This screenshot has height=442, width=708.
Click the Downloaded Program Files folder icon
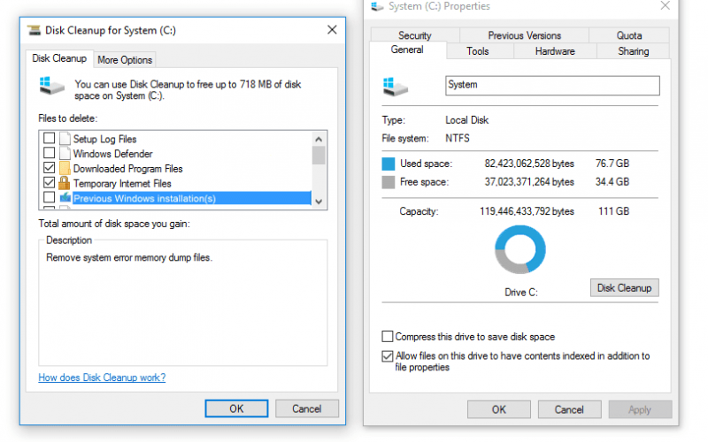click(65, 168)
